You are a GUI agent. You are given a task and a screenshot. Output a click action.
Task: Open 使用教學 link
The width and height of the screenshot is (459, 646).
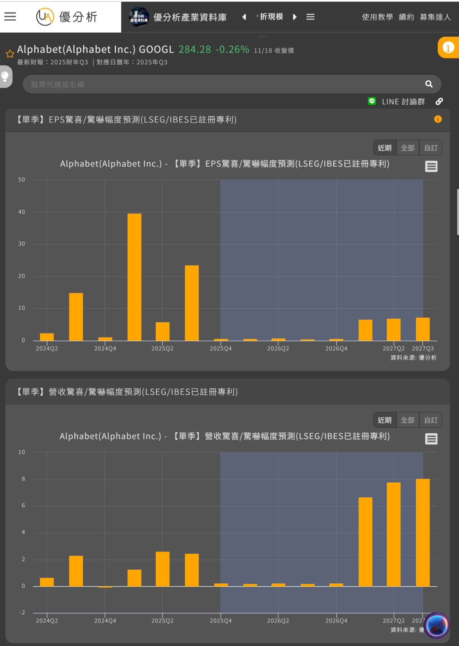click(x=377, y=17)
